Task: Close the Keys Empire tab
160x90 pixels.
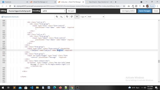Action: (111, 2)
